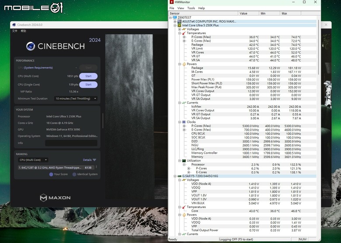
Task: Start the CPU (Multi Core) benchmark
Action: [88, 76]
